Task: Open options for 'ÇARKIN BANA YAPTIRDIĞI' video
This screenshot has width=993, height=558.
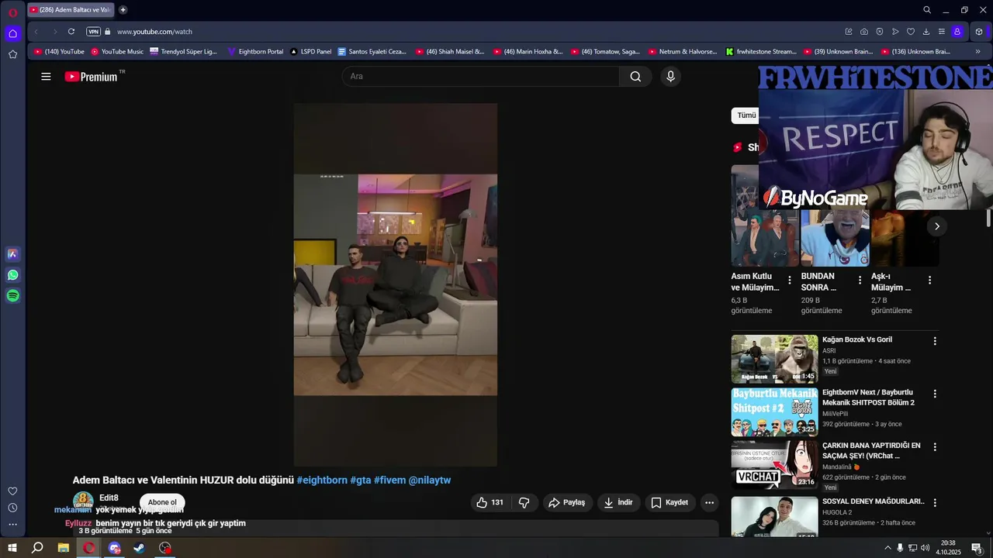Action: coord(935,447)
